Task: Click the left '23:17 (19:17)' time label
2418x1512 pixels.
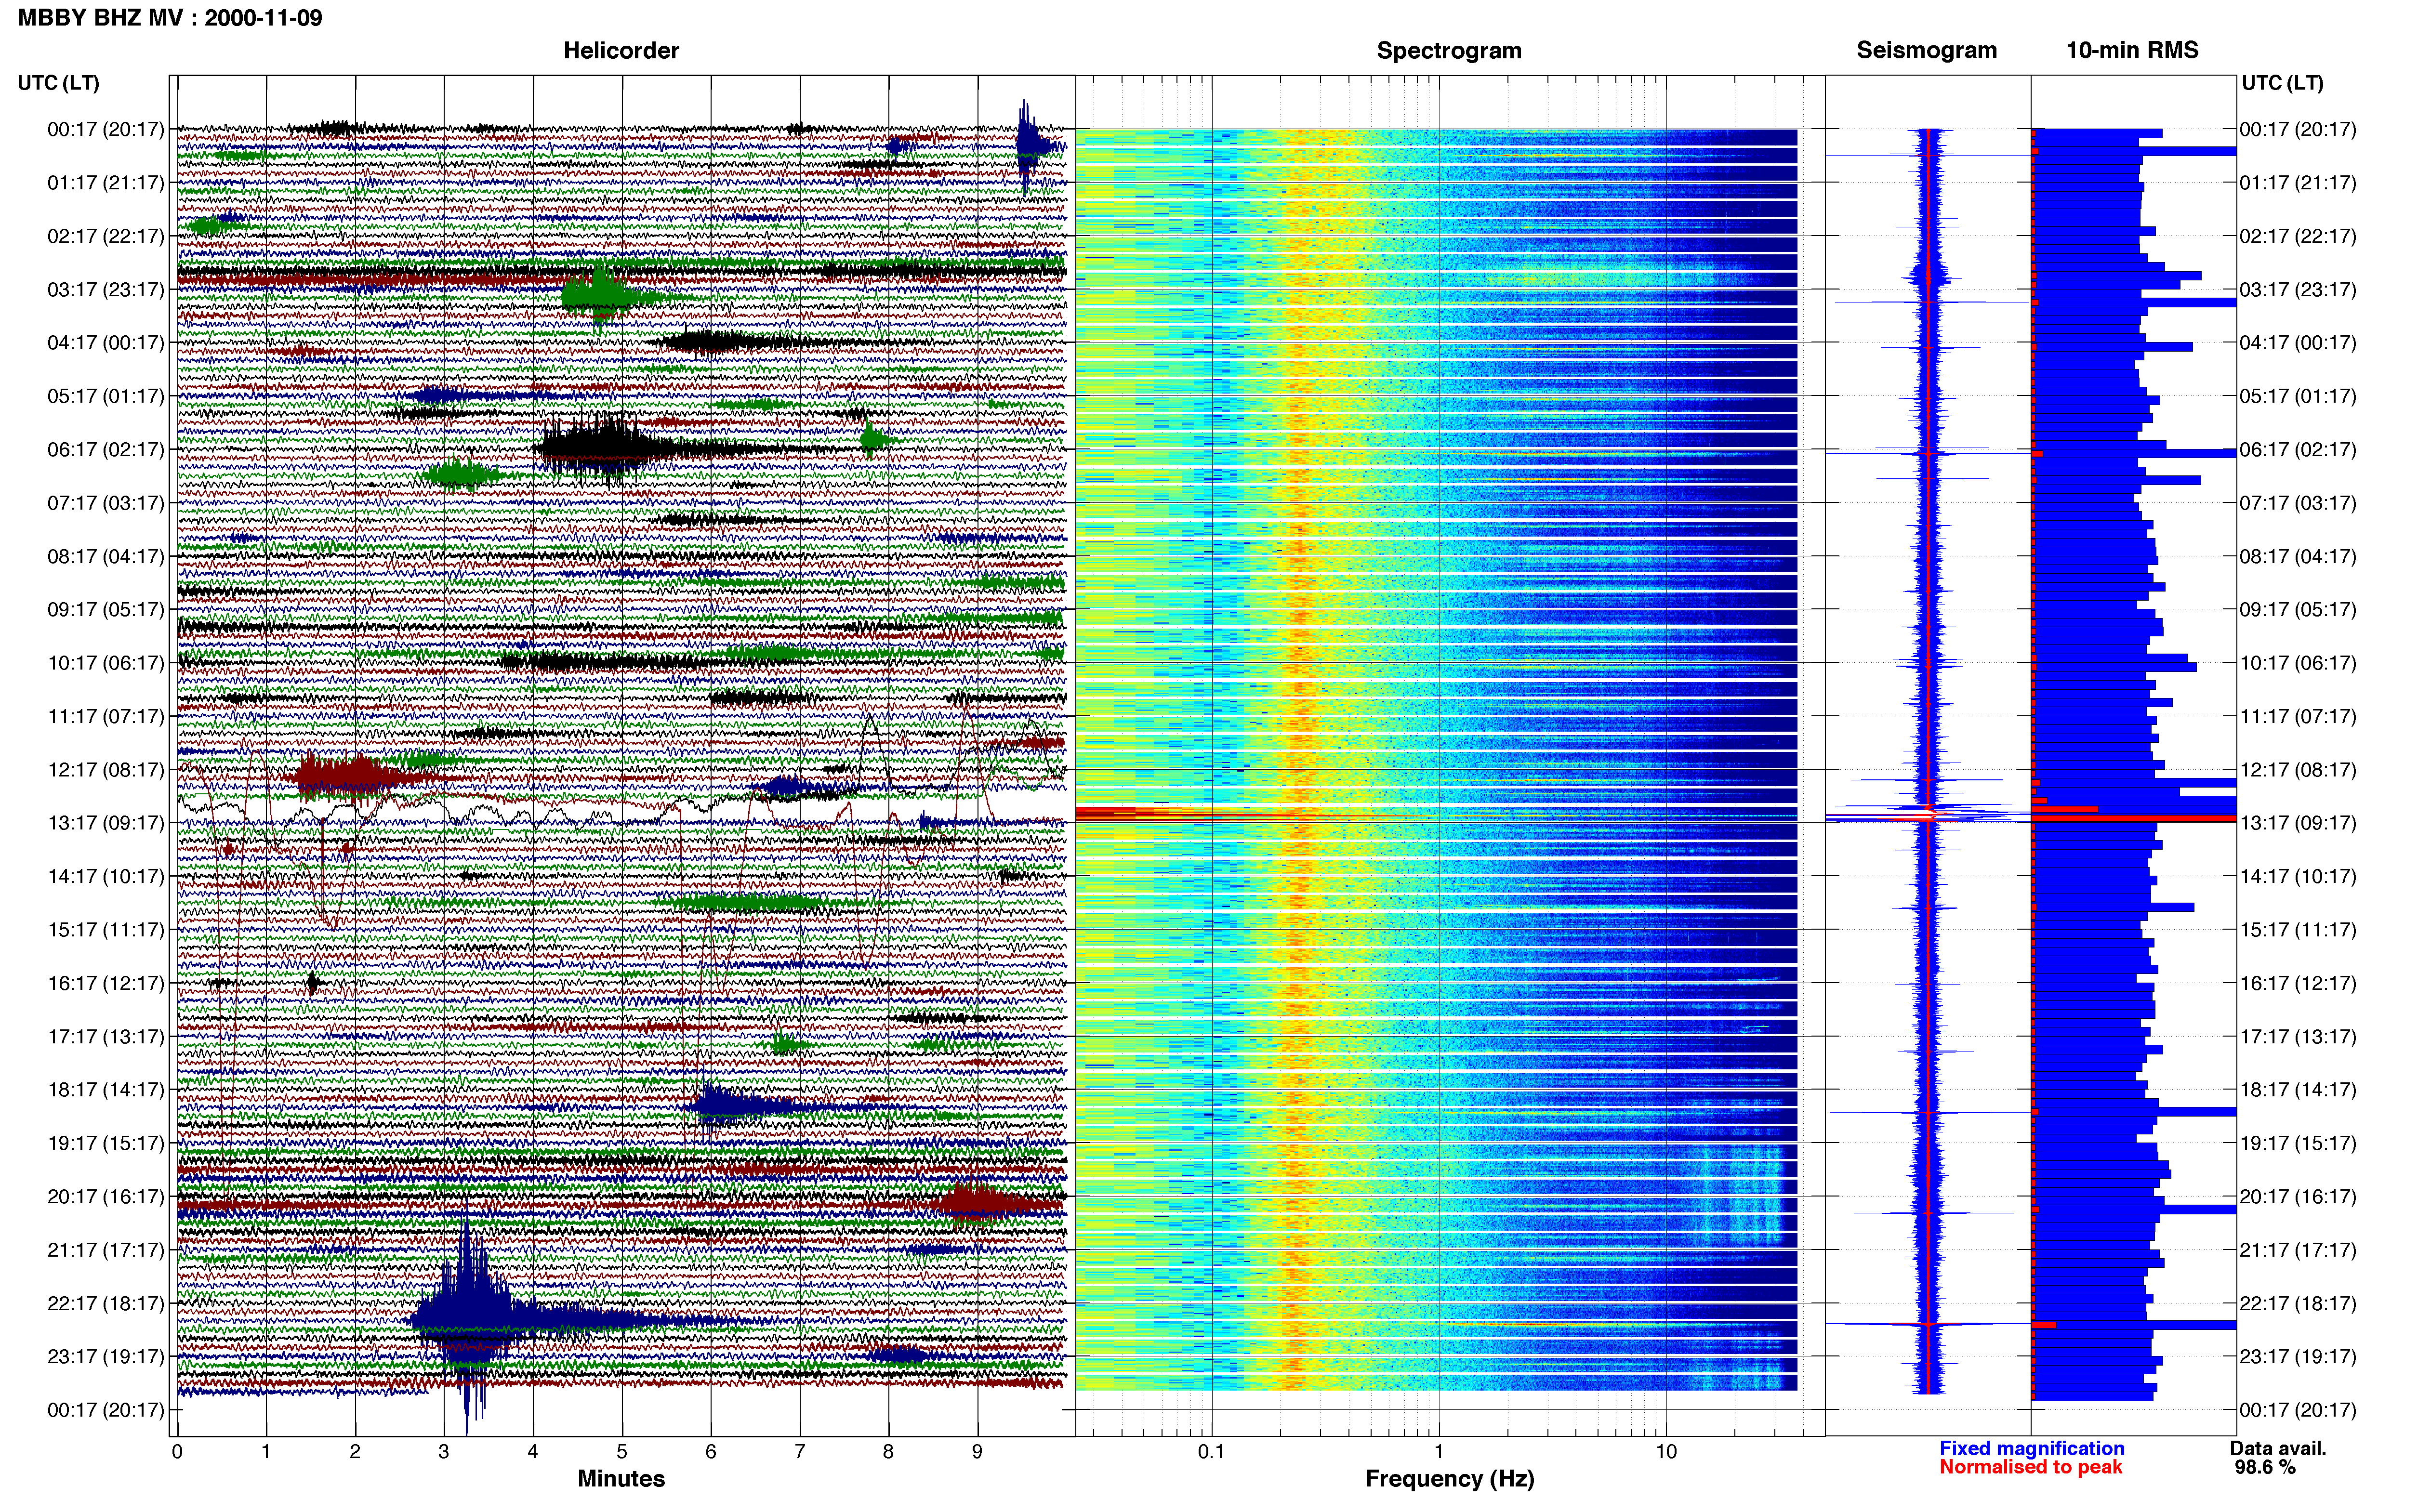Action: (x=106, y=1356)
